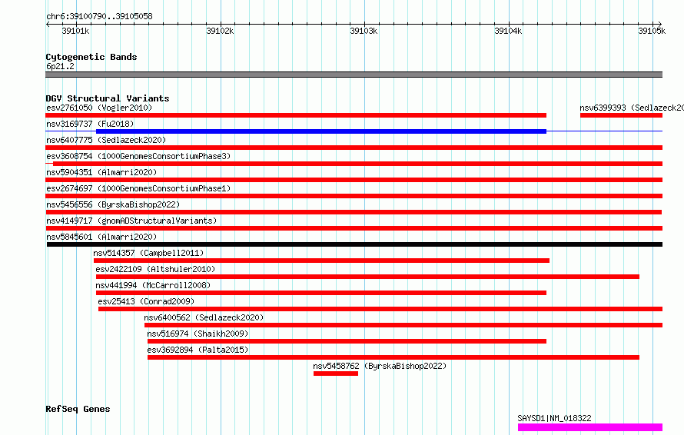Open nsv441994 (McCarroll2008) label
The height and width of the screenshot is (435, 684).
tap(153, 285)
